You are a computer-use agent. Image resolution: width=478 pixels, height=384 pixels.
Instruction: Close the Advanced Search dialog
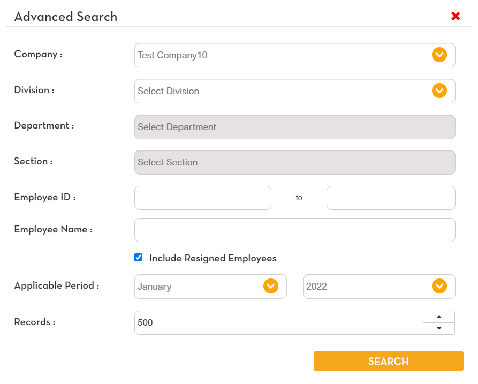tap(456, 16)
